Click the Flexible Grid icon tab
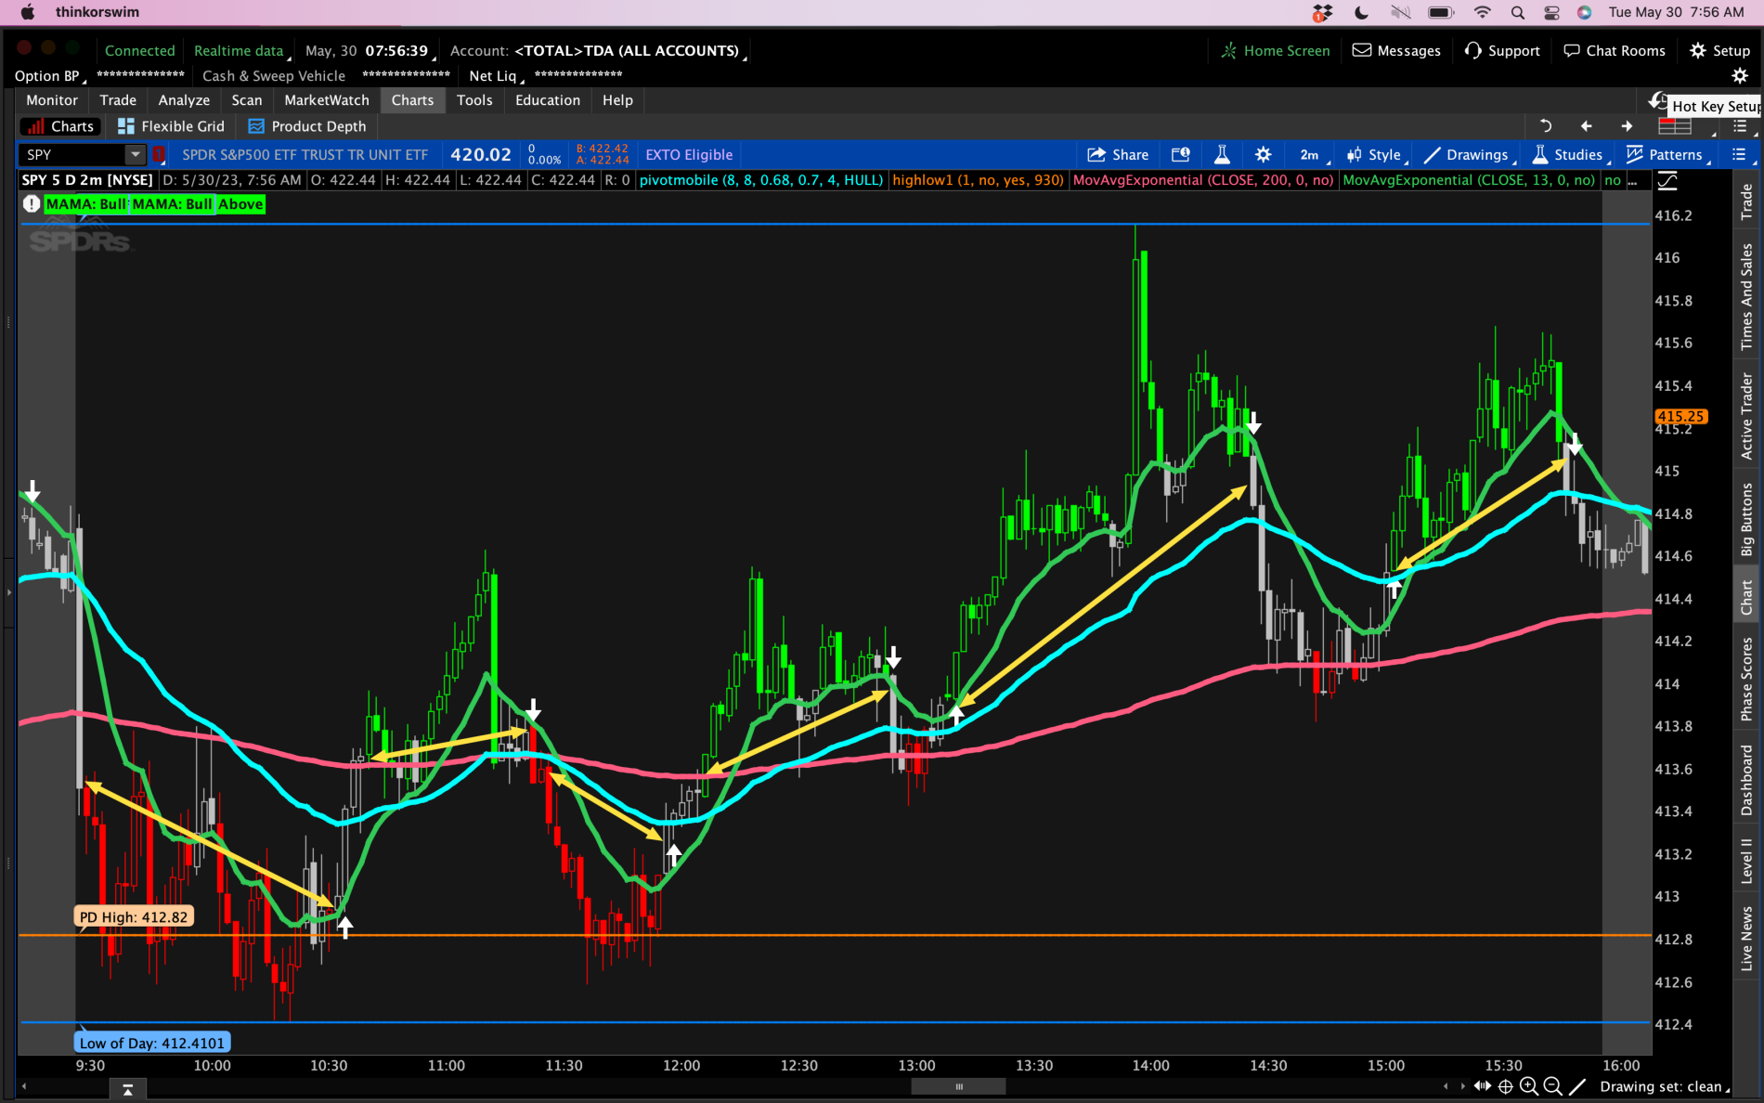This screenshot has width=1764, height=1103. (171, 126)
